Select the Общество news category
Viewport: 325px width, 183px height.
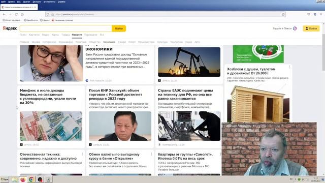point(94,42)
